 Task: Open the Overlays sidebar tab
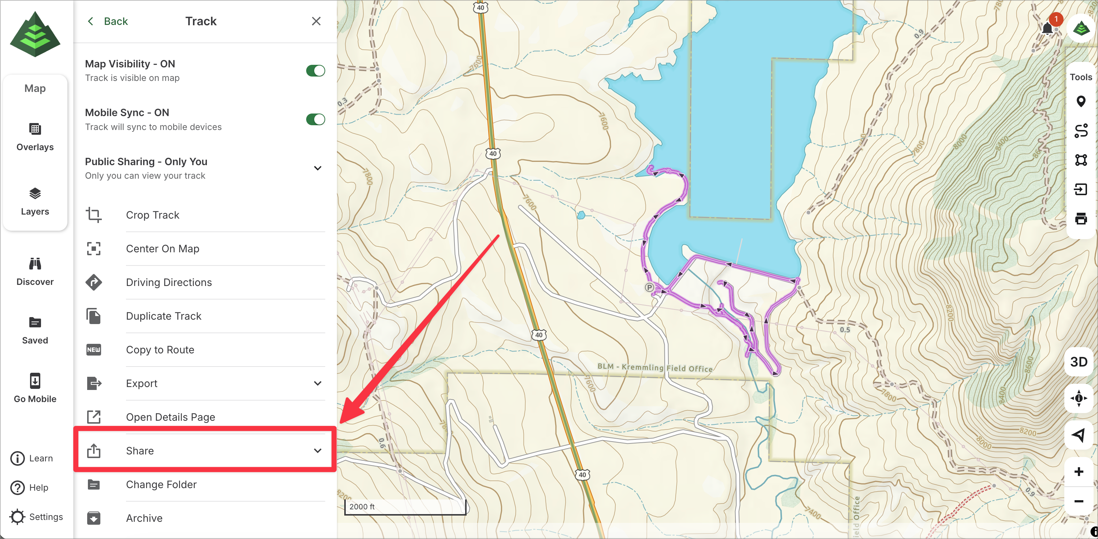(x=35, y=137)
